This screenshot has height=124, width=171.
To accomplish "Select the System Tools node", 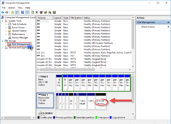I will 15,21.
